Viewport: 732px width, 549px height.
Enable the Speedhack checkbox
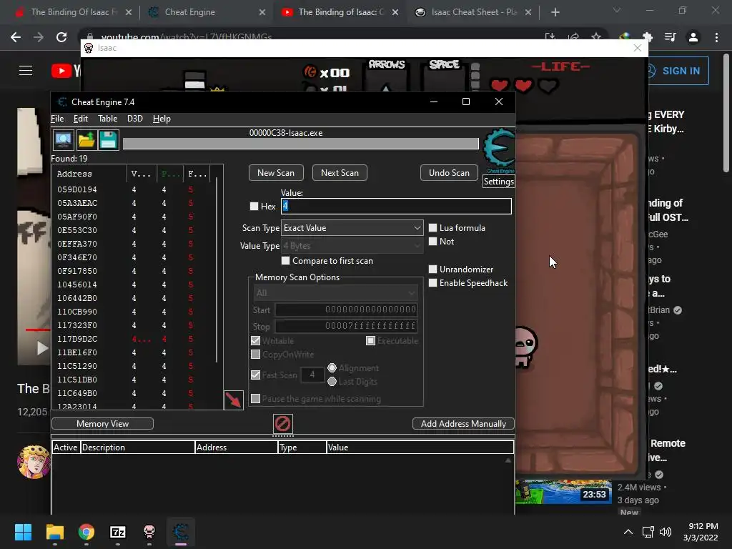point(432,283)
